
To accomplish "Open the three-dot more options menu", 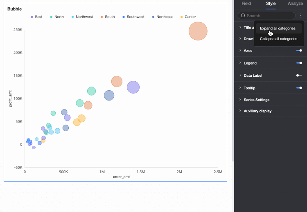I will point(300,16).
